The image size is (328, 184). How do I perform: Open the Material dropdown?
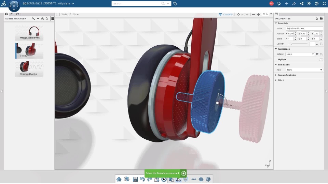(x=300, y=54)
